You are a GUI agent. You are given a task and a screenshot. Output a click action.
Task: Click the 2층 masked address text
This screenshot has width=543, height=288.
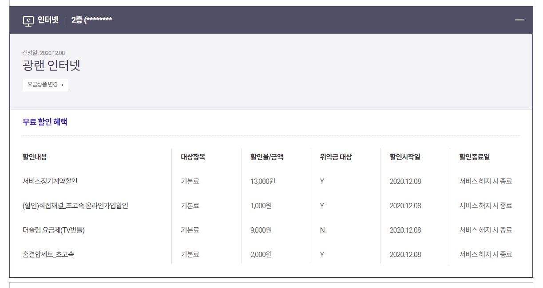click(91, 20)
